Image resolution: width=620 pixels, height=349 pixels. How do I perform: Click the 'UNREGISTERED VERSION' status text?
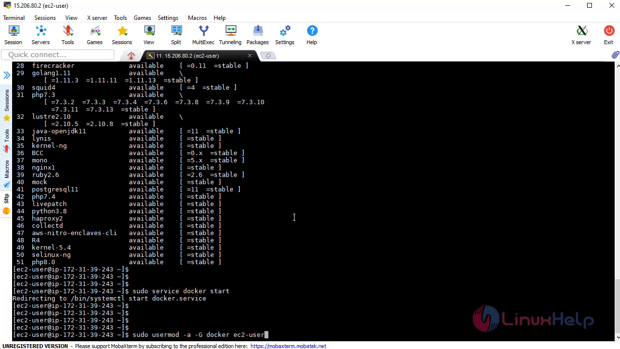35,346
